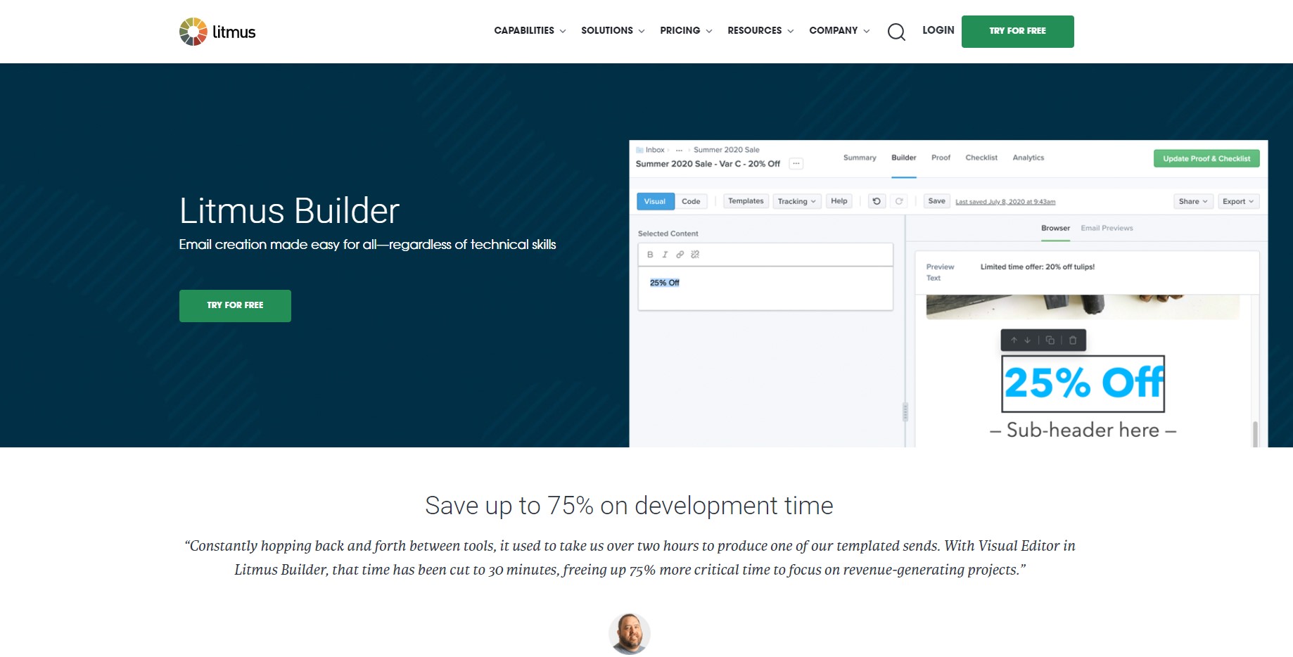Click the customer avatar photo
The height and width of the screenshot is (657, 1293).
(629, 634)
